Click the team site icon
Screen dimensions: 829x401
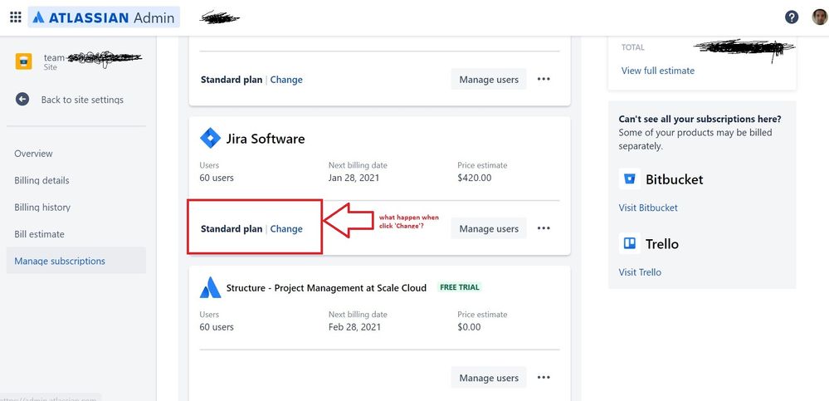tap(24, 61)
